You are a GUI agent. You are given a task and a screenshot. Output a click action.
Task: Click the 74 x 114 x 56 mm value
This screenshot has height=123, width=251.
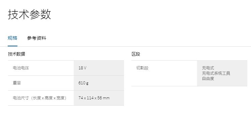tap(94, 98)
